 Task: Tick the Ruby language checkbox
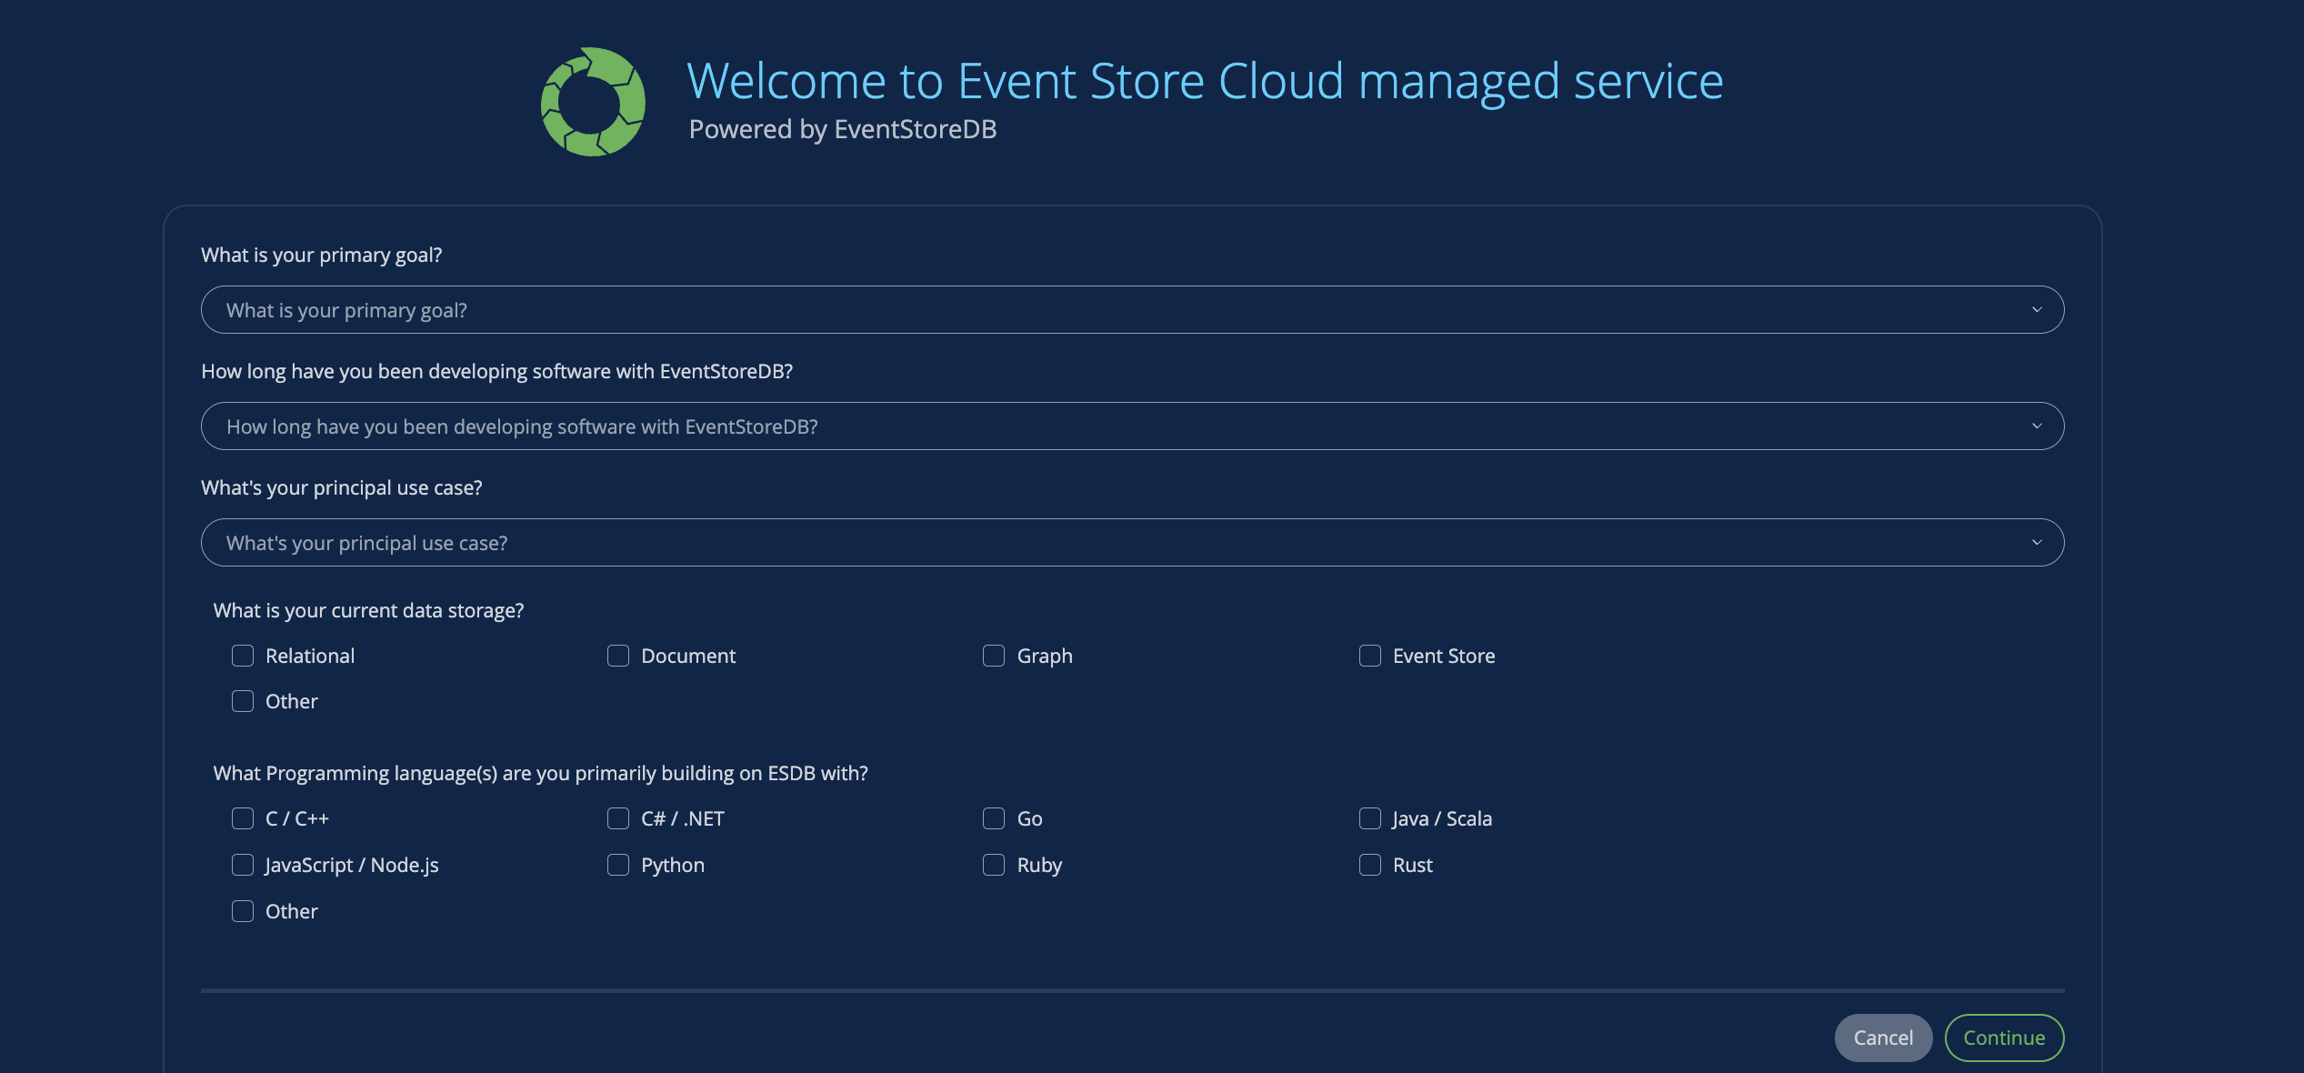tap(994, 865)
